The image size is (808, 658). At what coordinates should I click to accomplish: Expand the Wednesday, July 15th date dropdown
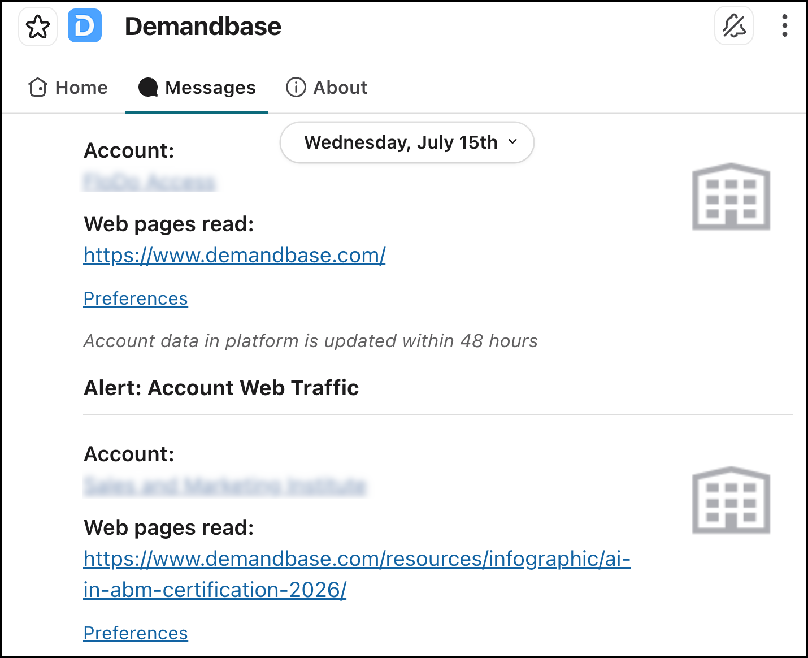[x=407, y=142]
